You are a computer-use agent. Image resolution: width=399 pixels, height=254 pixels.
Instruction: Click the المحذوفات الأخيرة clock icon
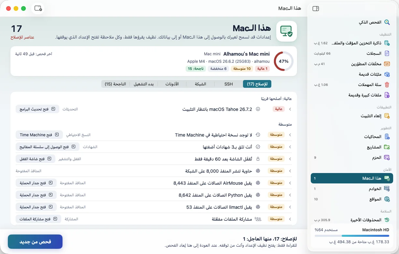(x=387, y=220)
